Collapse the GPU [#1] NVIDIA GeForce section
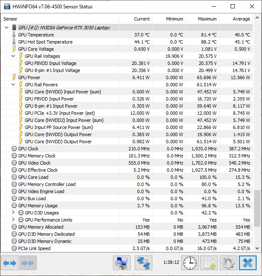 pyautogui.click(x=7, y=28)
